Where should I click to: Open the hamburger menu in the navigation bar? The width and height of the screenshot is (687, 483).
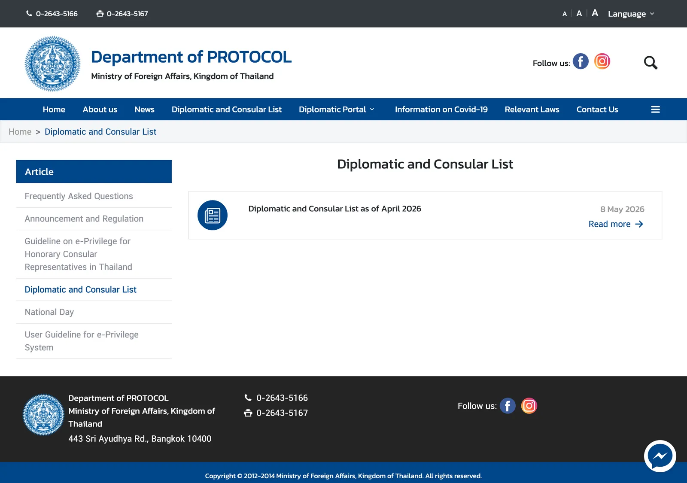pos(655,109)
